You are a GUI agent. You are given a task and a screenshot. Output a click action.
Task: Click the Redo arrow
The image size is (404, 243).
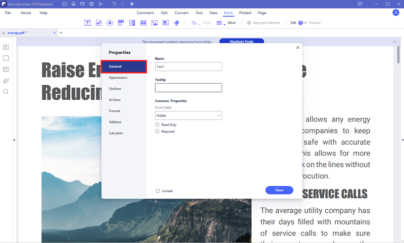(123, 4)
